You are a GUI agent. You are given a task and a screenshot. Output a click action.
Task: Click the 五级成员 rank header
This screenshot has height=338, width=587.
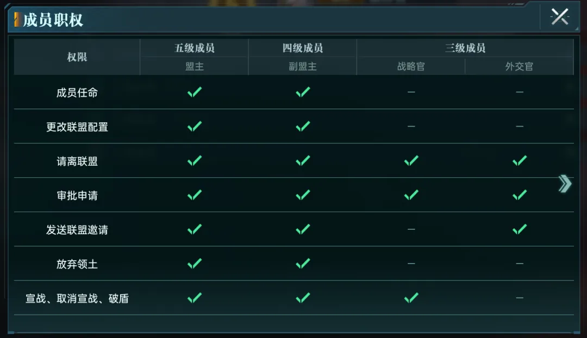pyautogui.click(x=194, y=48)
